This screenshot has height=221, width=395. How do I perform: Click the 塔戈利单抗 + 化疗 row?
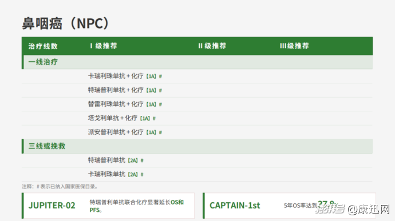click(x=197, y=118)
